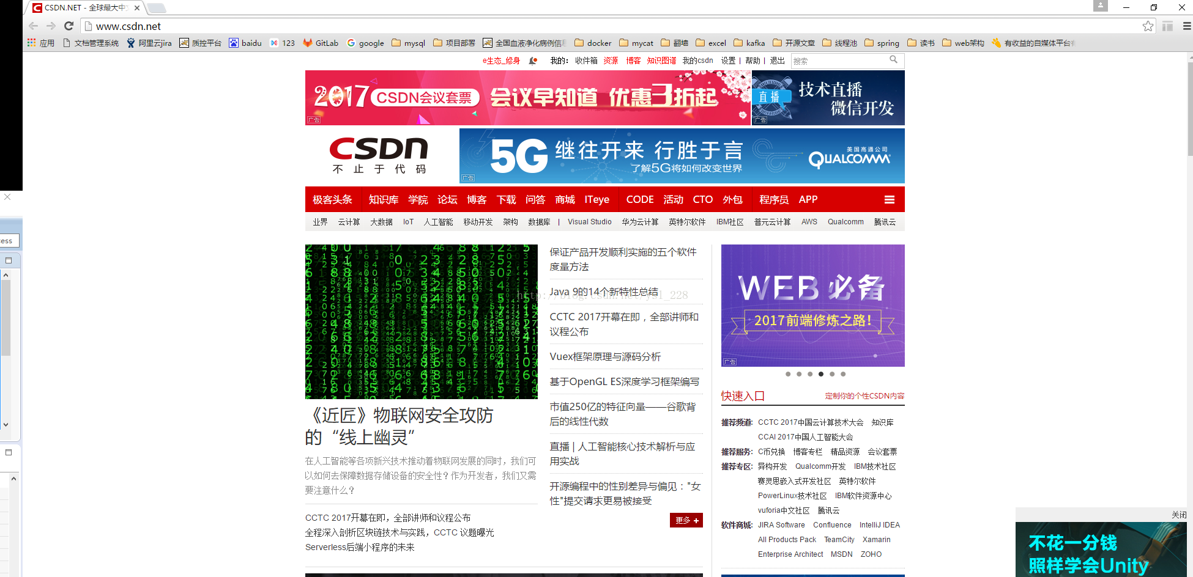This screenshot has width=1193, height=577.
Task: Open Visual Studio sub-navigation link
Action: 589,222
